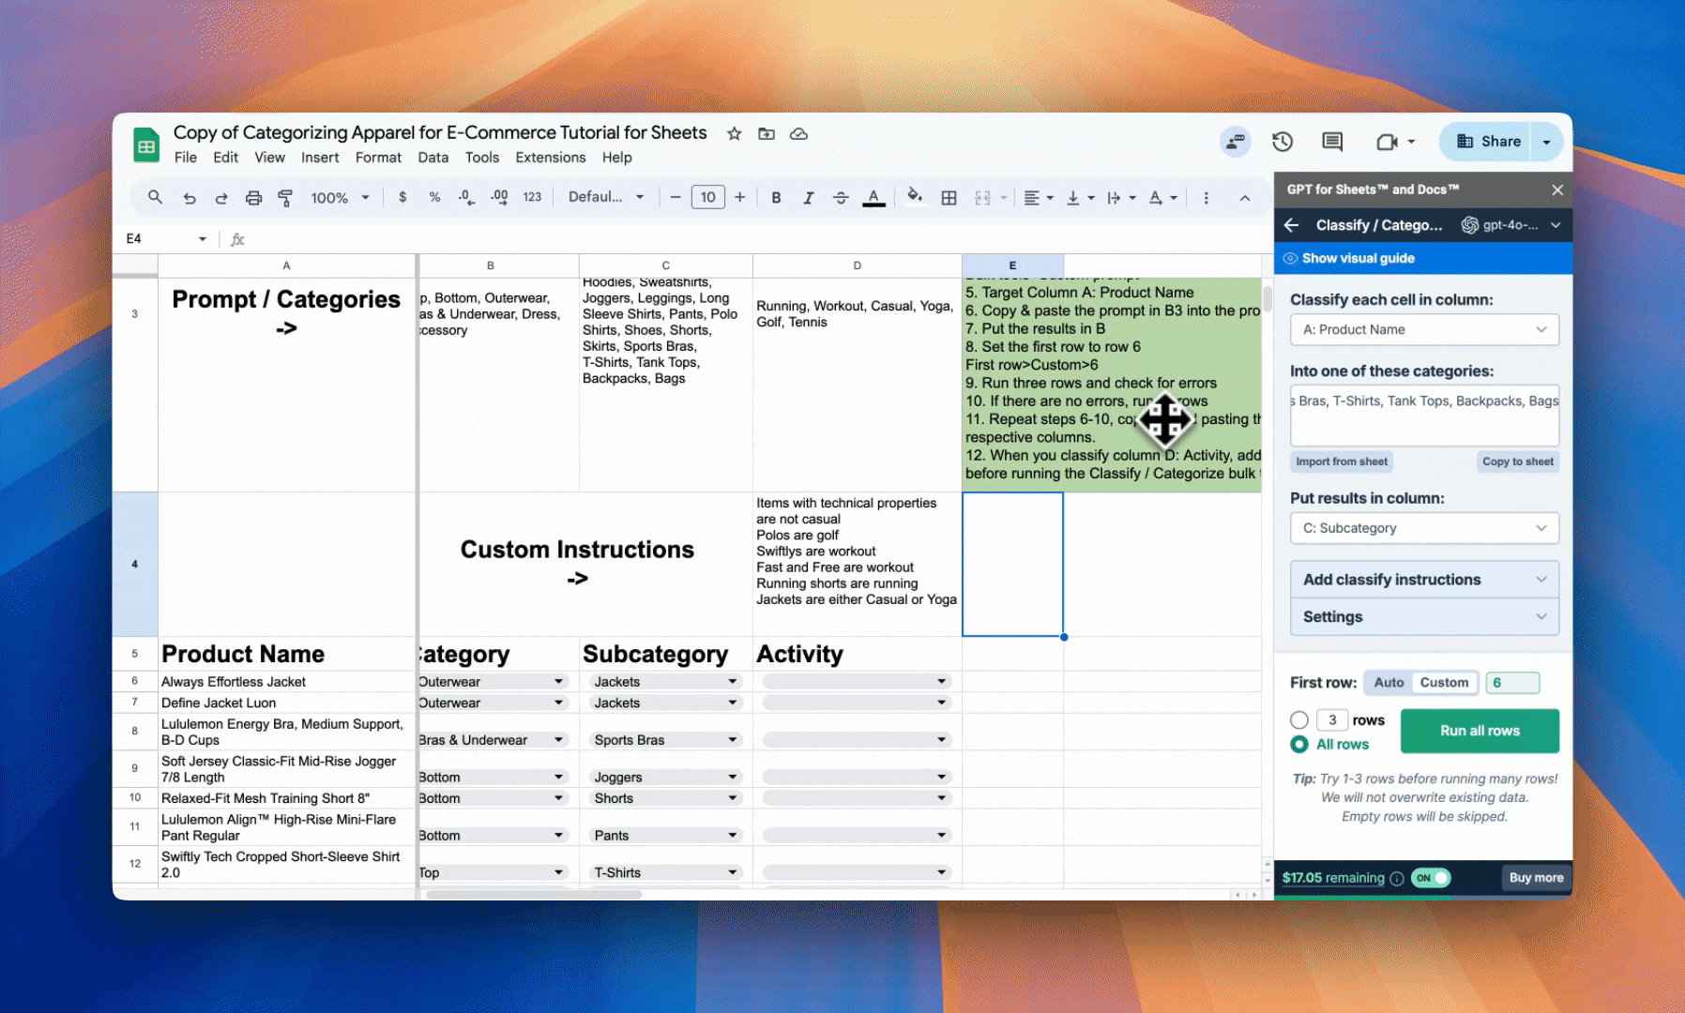Click the Share button
The height and width of the screenshot is (1013, 1685).
pyautogui.click(x=1485, y=142)
